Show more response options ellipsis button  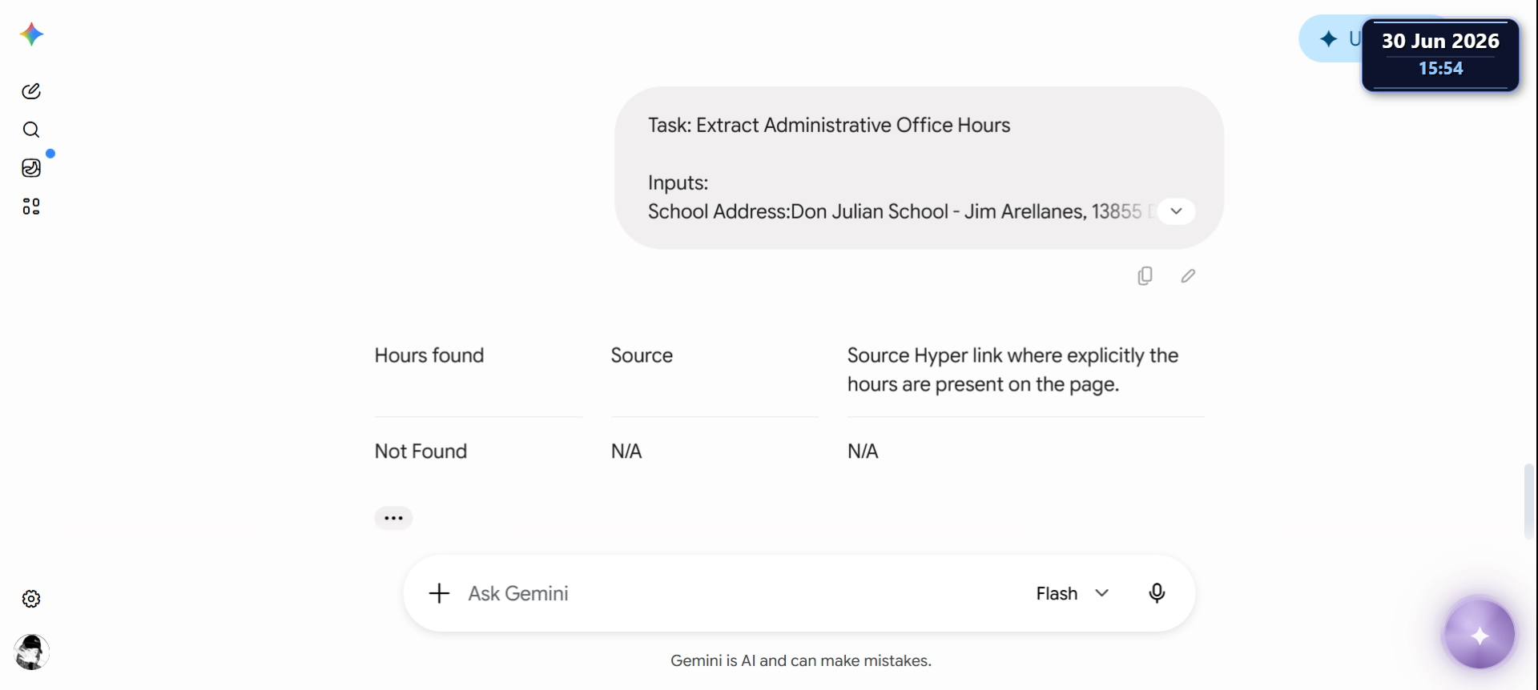click(393, 518)
